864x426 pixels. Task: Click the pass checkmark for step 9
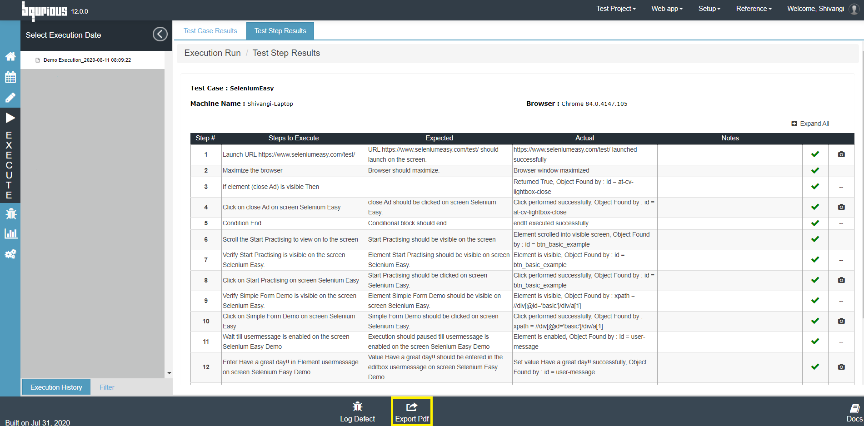tap(815, 301)
